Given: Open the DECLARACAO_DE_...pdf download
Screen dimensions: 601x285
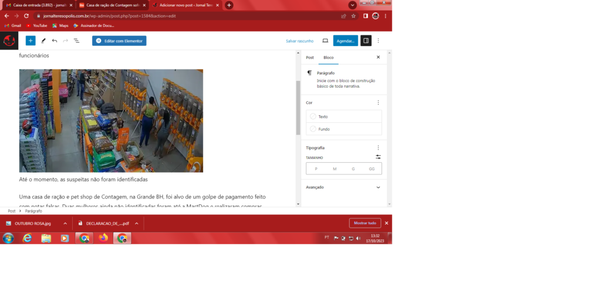Looking at the screenshot, I should (x=103, y=224).
